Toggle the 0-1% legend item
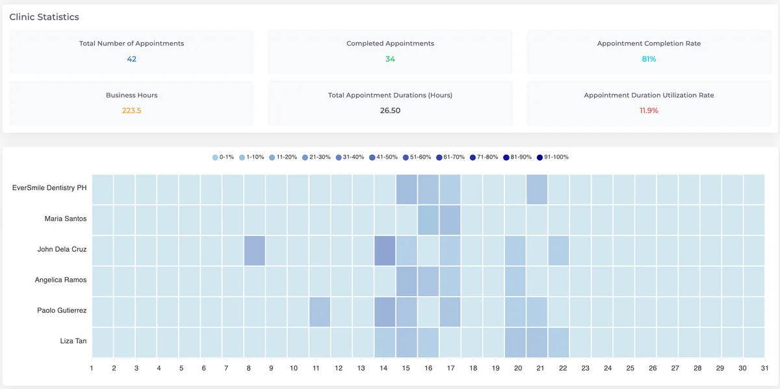The height and width of the screenshot is (389, 780). pyautogui.click(x=223, y=157)
